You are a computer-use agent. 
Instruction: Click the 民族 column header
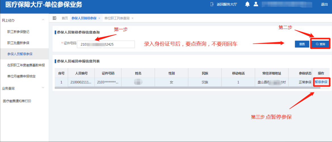pyautogui.click(x=205, y=73)
